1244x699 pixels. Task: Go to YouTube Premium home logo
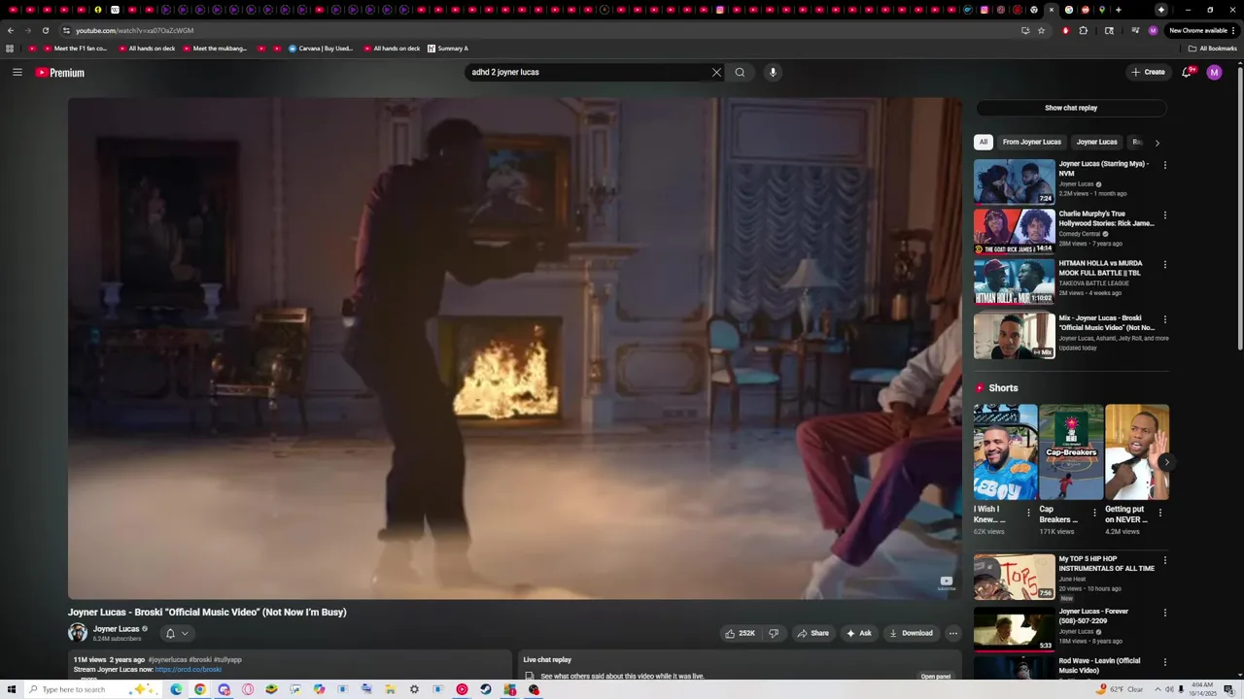tap(60, 73)
